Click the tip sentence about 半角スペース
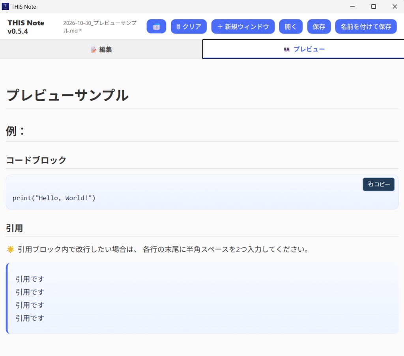This screenshot has height=356, width=404. (x=163, y=249)
